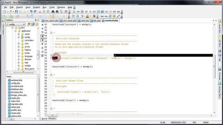The width and height of the screenshot is (223, 125).
Task: Toggle INS insert mode in status bar
Action: point(194,123)
